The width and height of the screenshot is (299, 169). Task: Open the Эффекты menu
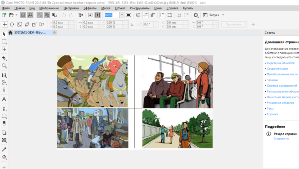coord(90,8)
